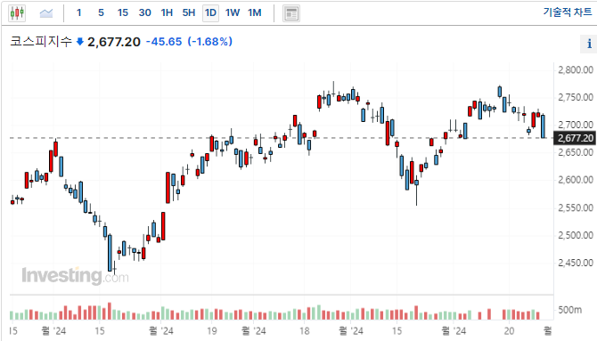Switch to the 1M monthly timeframe

pos(254,13)
